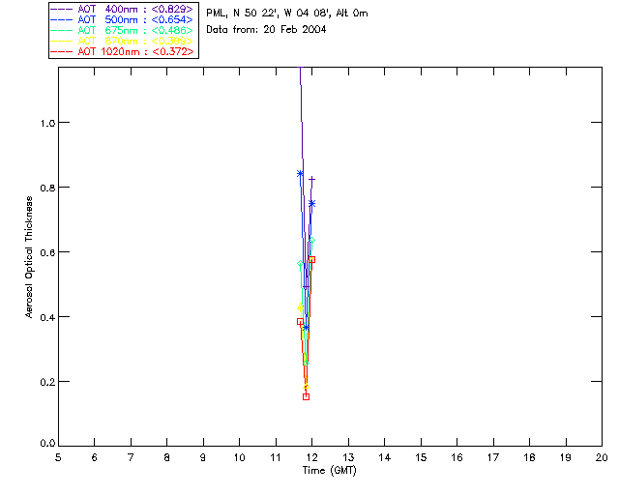Screen dimensions: 619x495
Task: Click the blue asterisk marker near 0.37
Action: click(x=306, y=328)
